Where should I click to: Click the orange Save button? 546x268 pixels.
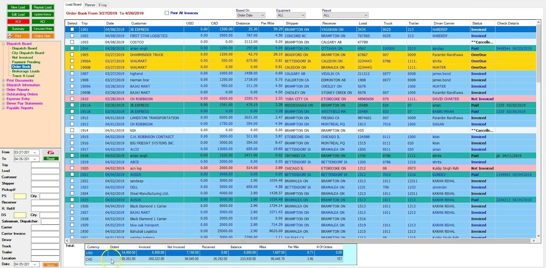click(51, 265)
